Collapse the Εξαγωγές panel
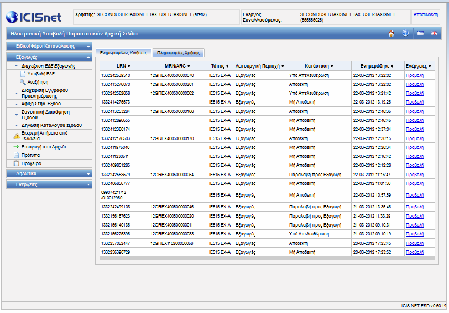 [49, 58]
